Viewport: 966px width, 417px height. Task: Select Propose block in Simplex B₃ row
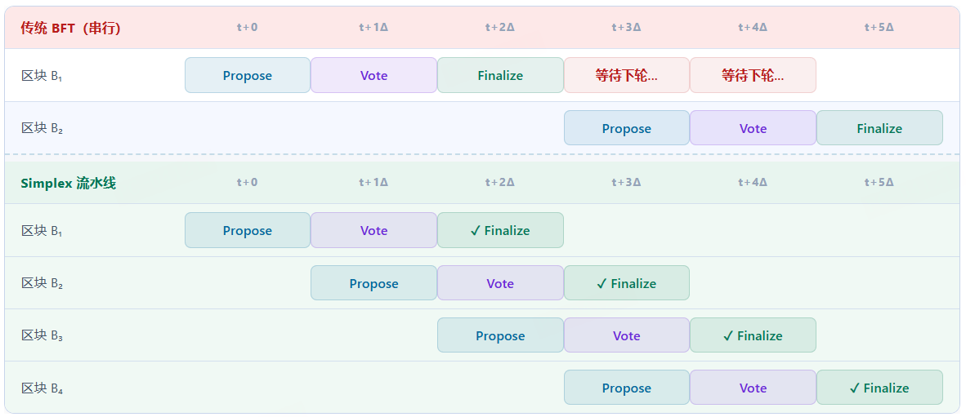point(500,335)
